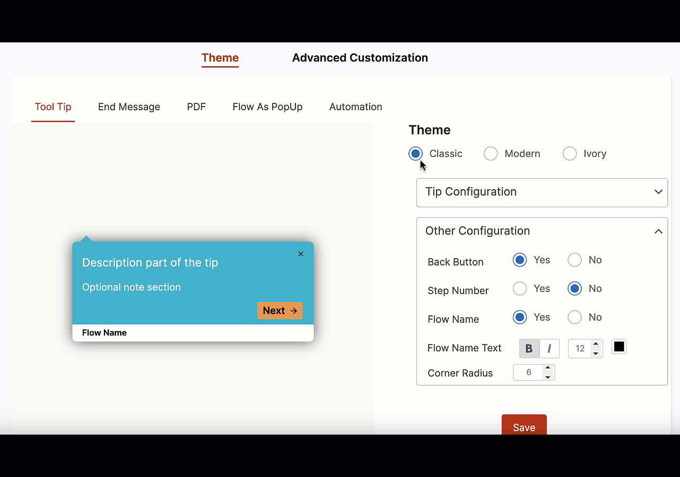Switch to the Automation tab
The width and height of the screenshot is (680, 477).
355,107
